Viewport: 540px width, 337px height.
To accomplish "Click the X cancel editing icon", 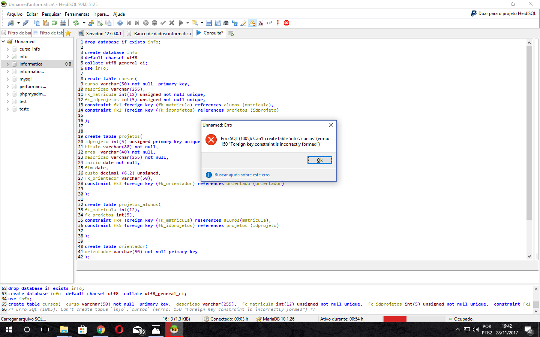I will 172,23.
